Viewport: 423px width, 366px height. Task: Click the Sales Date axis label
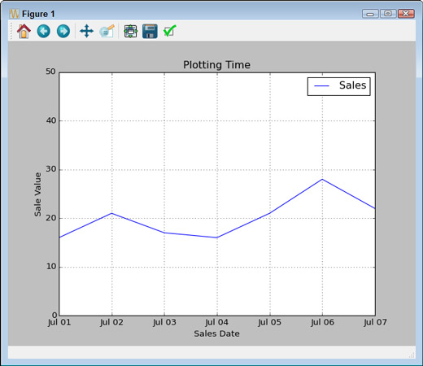point(216,333)
